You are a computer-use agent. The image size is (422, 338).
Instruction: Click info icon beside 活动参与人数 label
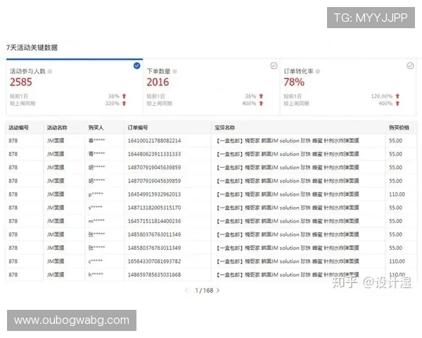pos(50,71)
